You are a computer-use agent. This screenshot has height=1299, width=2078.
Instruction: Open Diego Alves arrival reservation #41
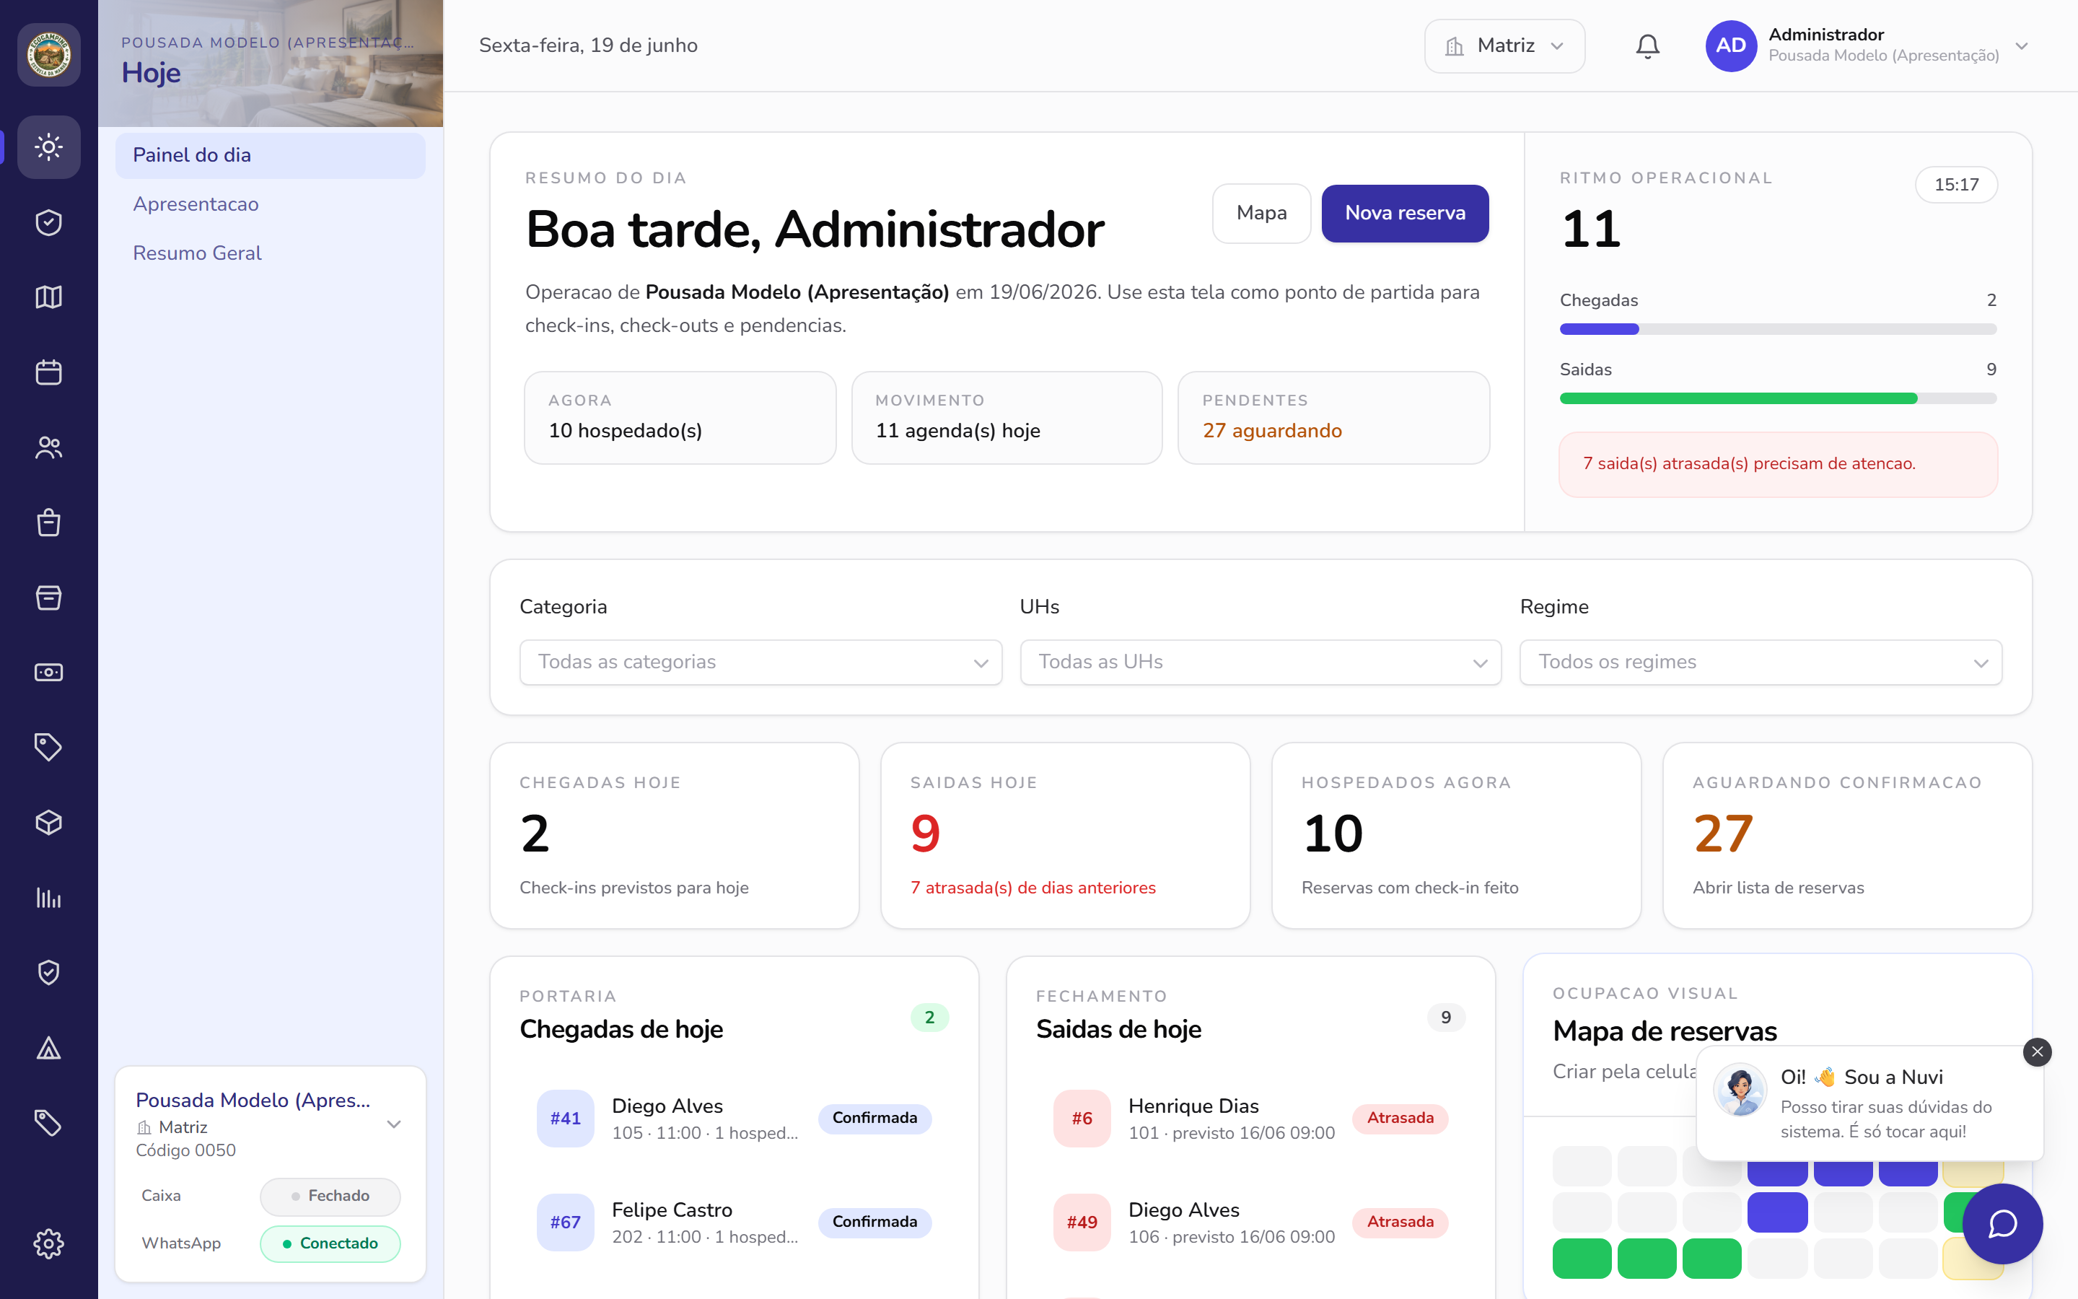coord(735,1118)
